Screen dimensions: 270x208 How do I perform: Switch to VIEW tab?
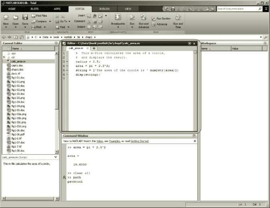point(128,9)
